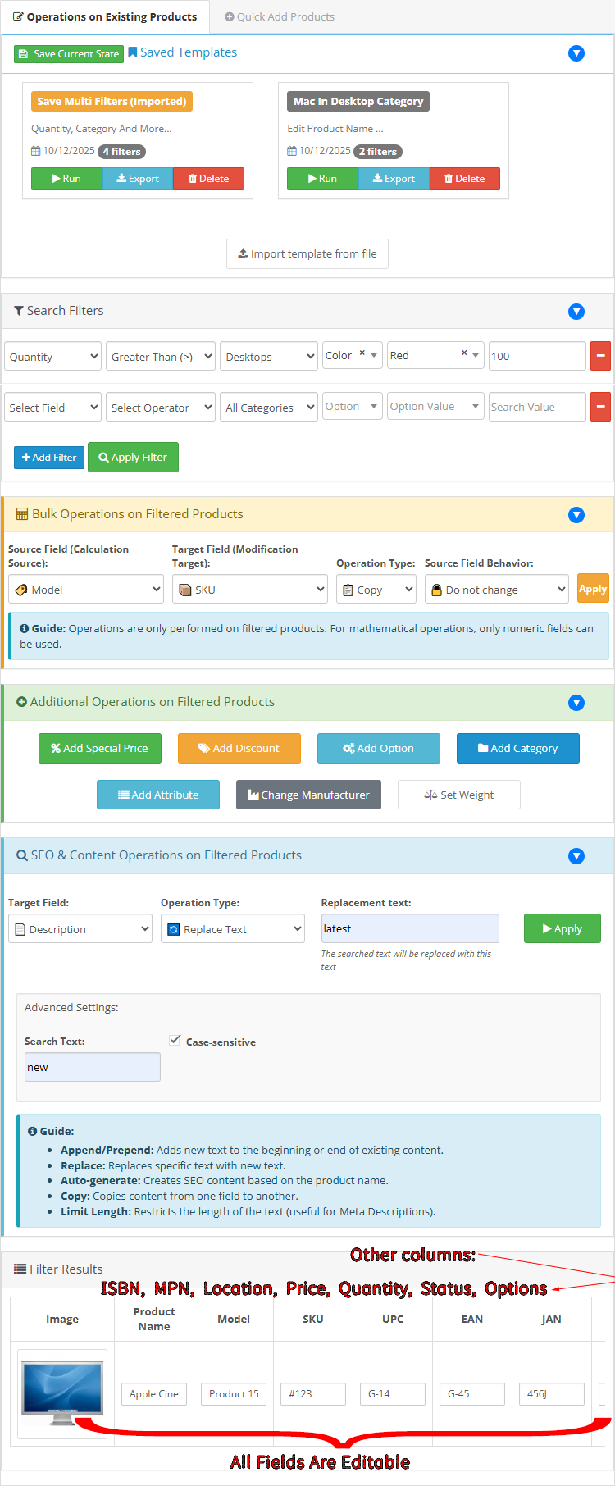Viewport: 615px width, 1486px height.
Task: Open the Source Field Model dropdown
Action: pos(86,590)
